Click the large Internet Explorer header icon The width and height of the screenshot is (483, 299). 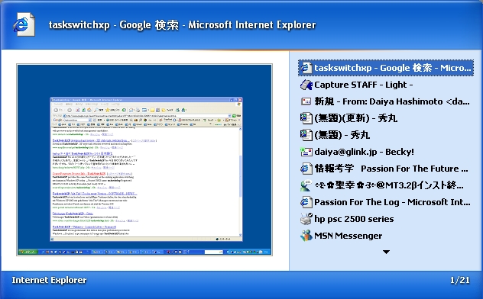24,24
